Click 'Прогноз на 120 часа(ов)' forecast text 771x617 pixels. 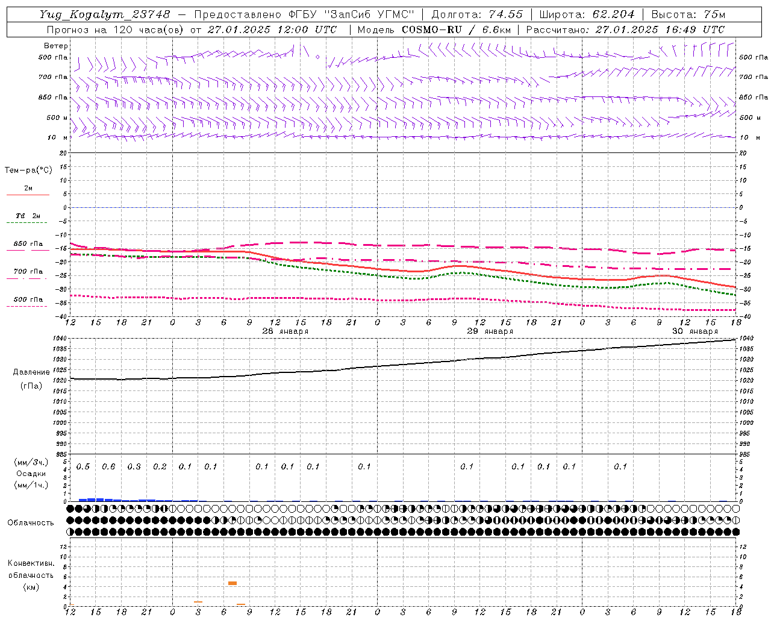116,30
